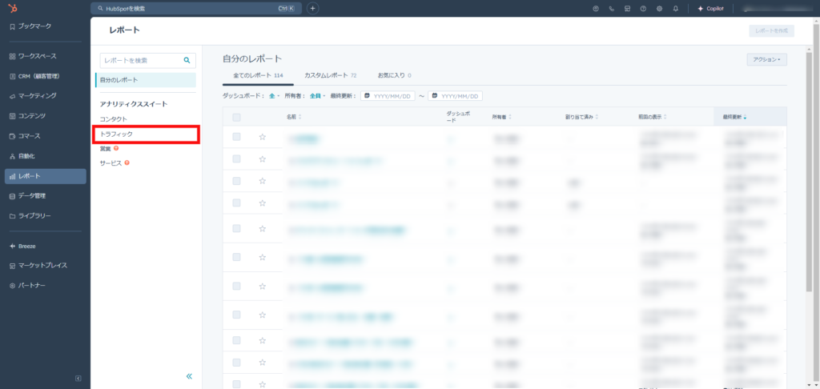Open the help question mark icon
820x389 pixels.
click(x=643, y=8)
